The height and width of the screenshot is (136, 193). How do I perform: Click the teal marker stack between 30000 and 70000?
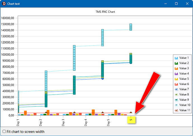point(74,85)
